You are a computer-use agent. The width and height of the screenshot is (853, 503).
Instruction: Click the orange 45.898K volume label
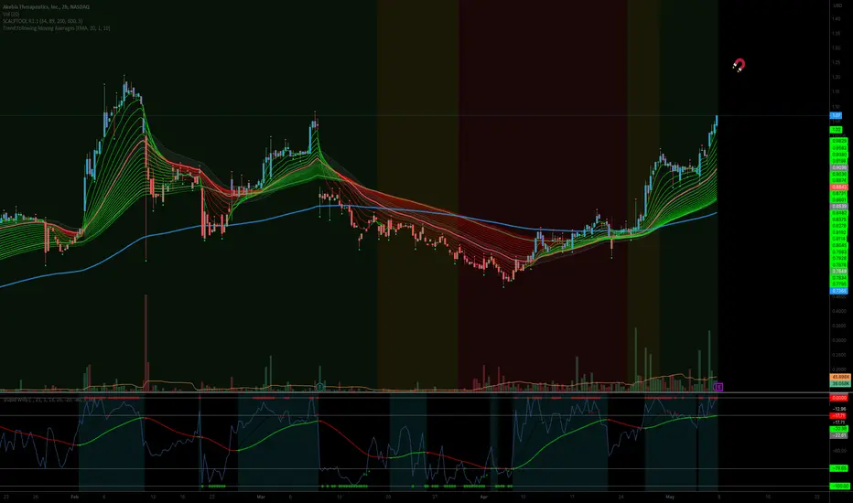[x=840, y=377]
